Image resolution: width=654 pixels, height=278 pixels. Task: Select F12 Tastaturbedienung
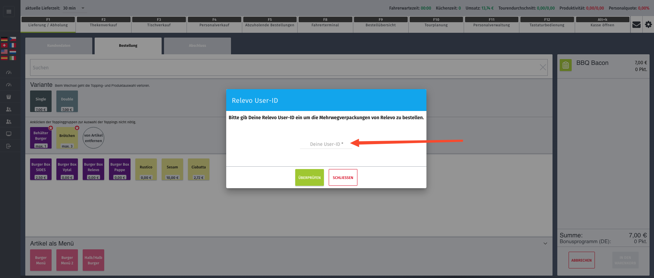547,25
